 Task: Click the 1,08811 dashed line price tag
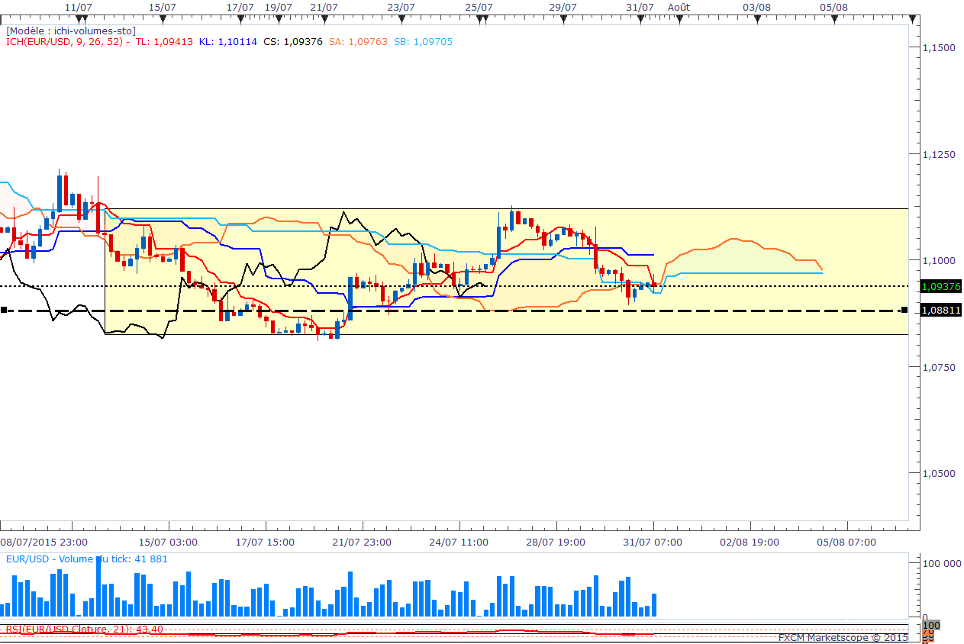tap(940, 311)
